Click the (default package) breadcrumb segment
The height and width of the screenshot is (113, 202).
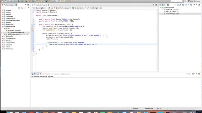pyautogui.click(x=64, y=8)
